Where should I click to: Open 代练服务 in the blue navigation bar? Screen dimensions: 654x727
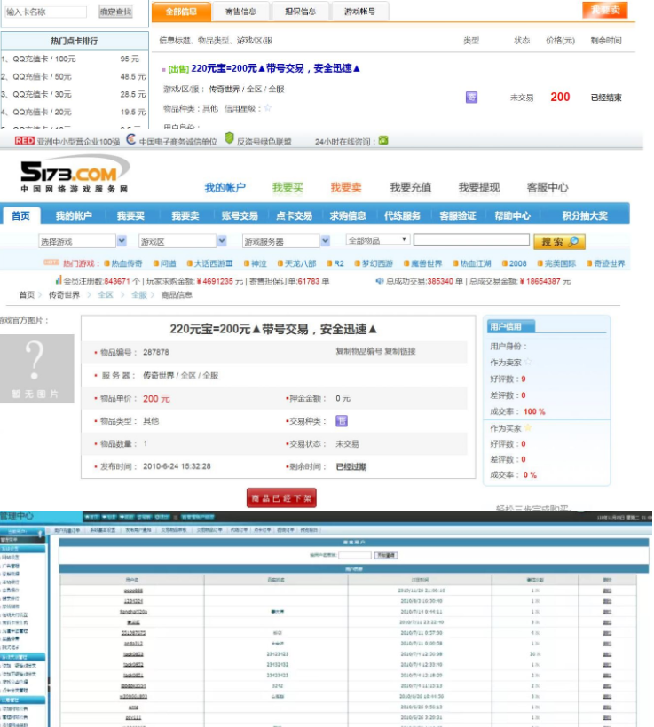click(402, 215)
